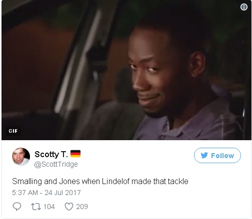Open Scotty T.'s profile avatar
Image resolution: width=252 pixels, height=219 pixels.
(x=21, y=157)
